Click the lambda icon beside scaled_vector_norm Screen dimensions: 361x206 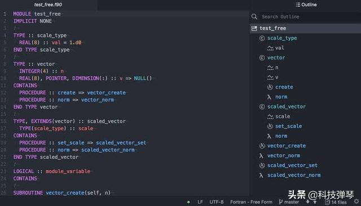coord(261,175)
